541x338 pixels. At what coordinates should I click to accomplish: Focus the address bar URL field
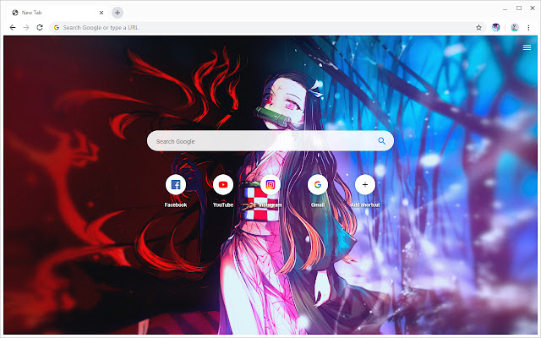click(x=267, y=28)
